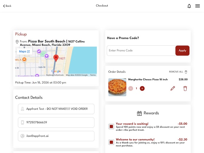This screenshot has width=204, height=153.
Task: Click 'Have a Promo Code?' heading
Action: point(123,38)
